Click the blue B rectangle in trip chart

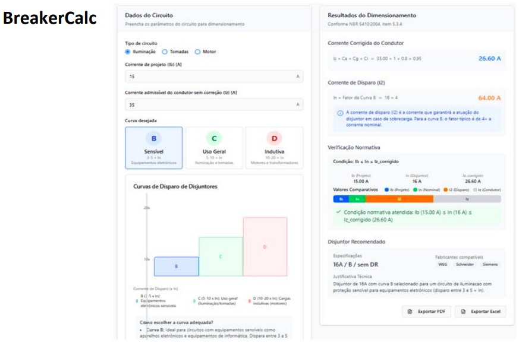[177, 266]
